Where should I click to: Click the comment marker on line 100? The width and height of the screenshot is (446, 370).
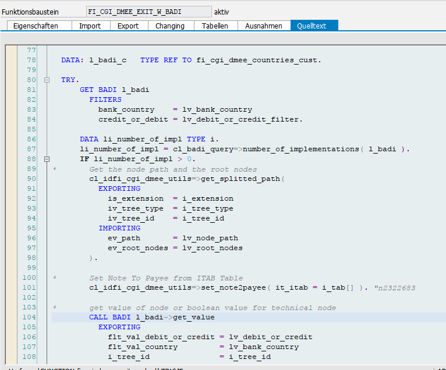click(54, 278)
